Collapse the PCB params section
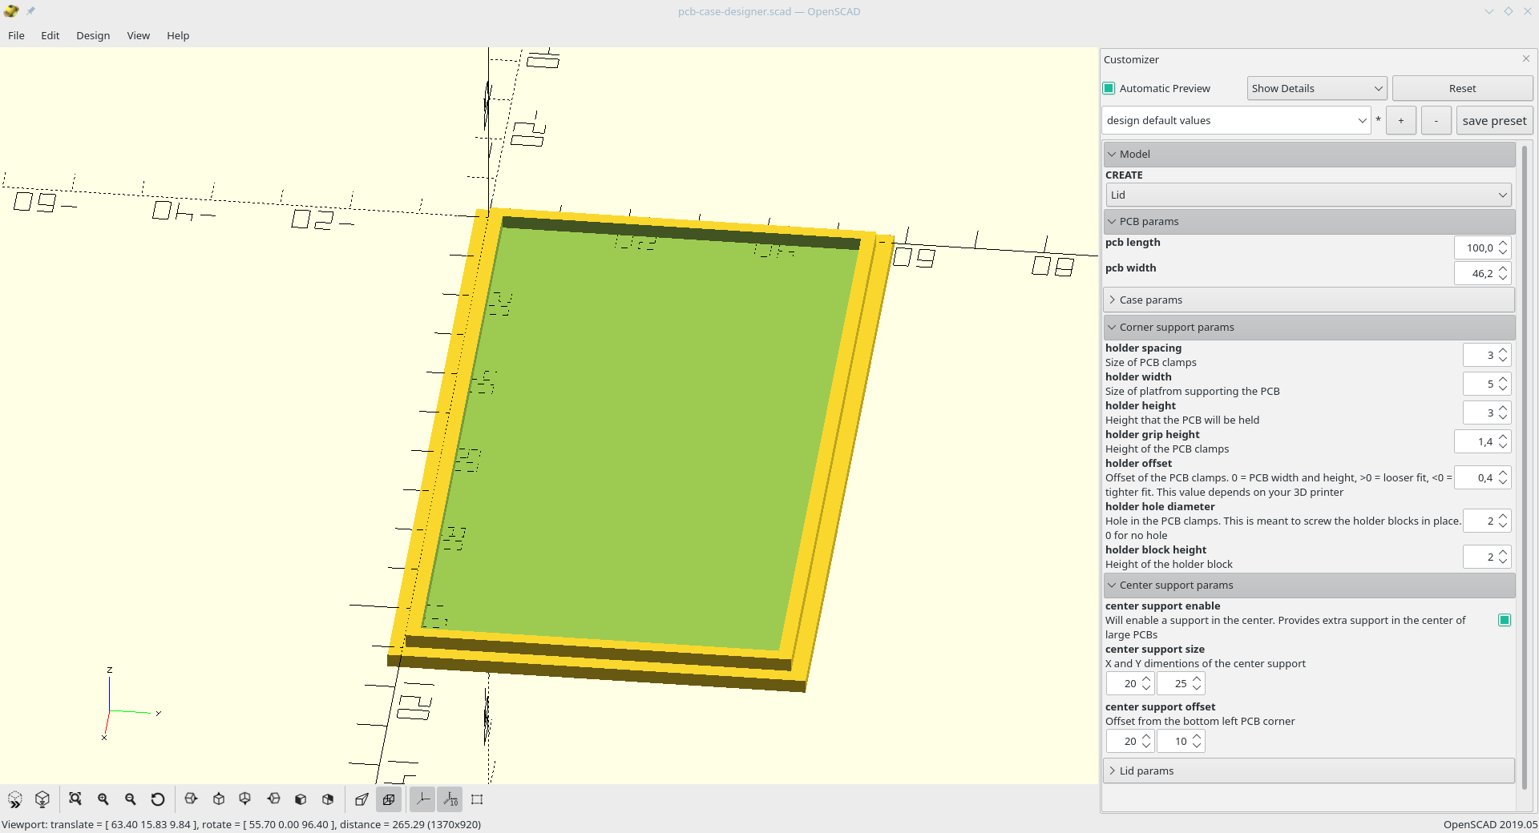This screenshot has width=1539, height=833. click(x=1309, y=221)
